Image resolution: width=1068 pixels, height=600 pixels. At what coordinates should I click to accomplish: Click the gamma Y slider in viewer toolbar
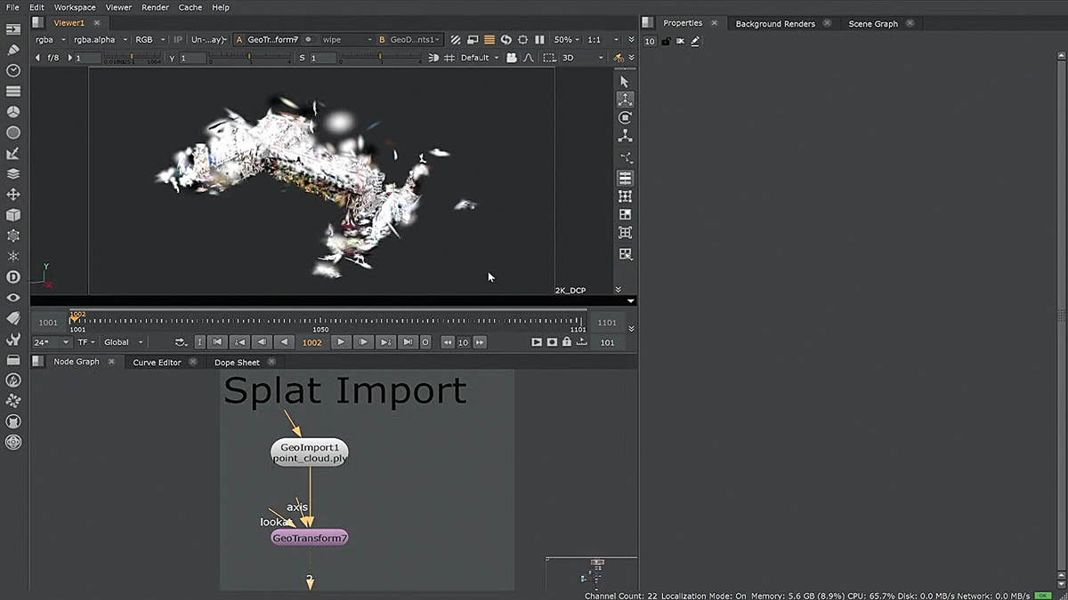click(x=250, y=58)
